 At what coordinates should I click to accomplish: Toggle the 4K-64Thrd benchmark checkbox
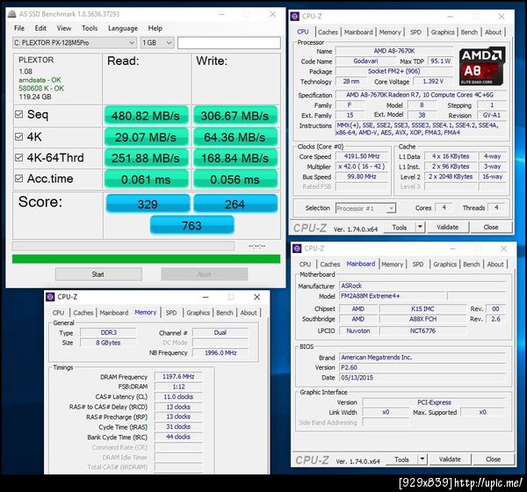click(18, 157)
